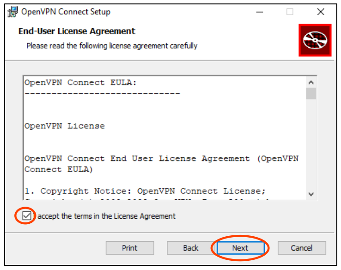The height and width of the screenshot is (270, 341).
Task: Proceed with the Next button
Action: 240,248
